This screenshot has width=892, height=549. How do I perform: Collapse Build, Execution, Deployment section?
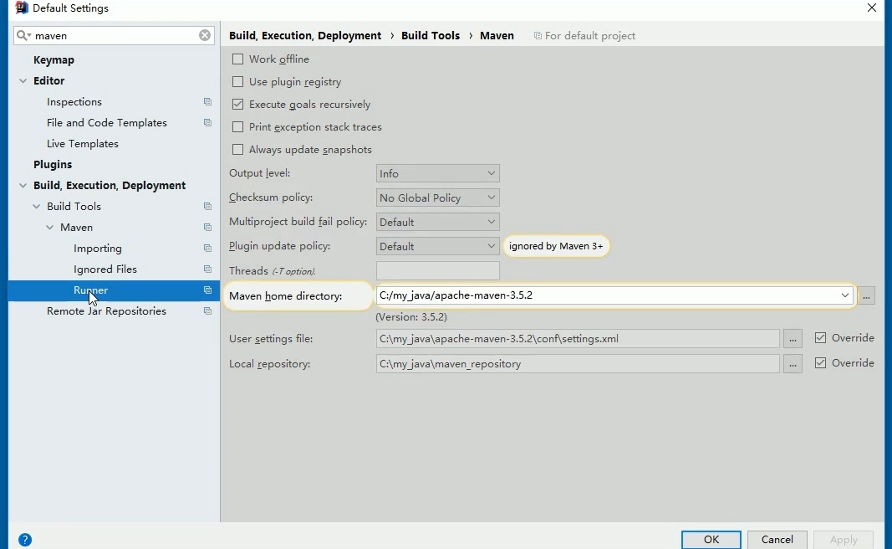pyautogui.click(x=23, y=186)
